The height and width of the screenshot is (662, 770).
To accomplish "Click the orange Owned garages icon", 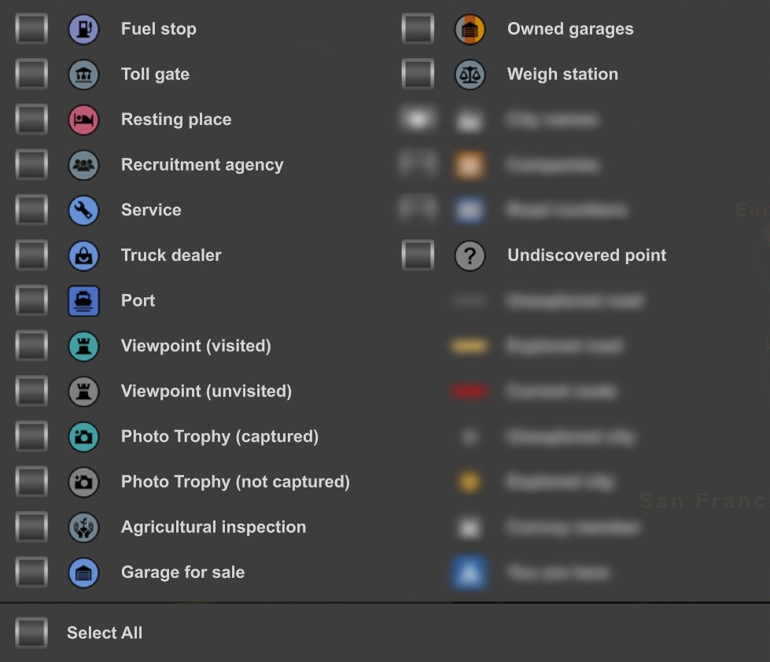I will point(470,30).
